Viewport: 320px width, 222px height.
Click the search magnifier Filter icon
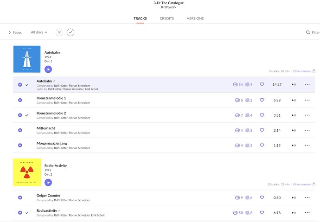tap(308, 32)
